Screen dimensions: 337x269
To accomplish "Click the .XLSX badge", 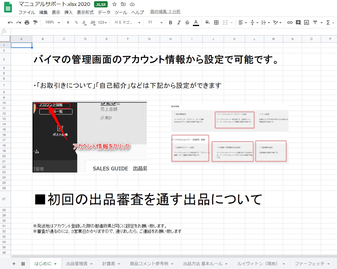I will pyautogui.click(x=101, y=4).
